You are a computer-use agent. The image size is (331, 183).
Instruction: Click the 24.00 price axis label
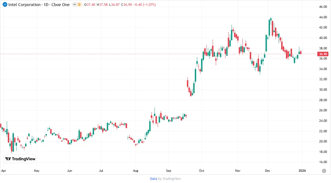(x=323, y=121)
